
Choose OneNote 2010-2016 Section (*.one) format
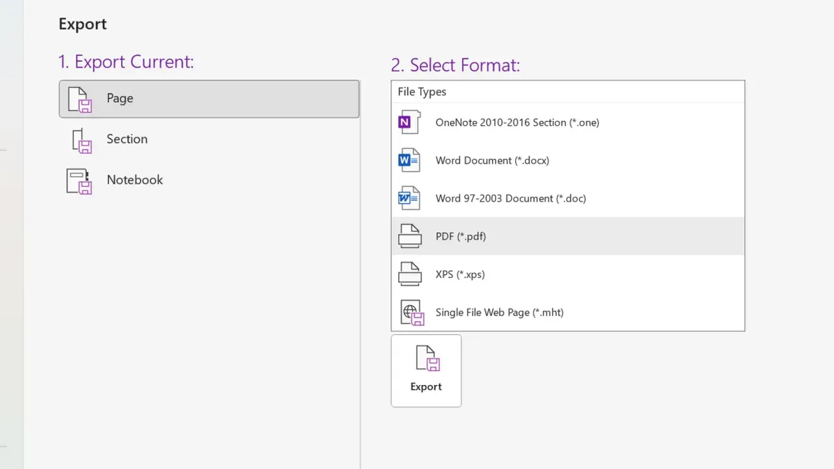click(x=568, y=122)
